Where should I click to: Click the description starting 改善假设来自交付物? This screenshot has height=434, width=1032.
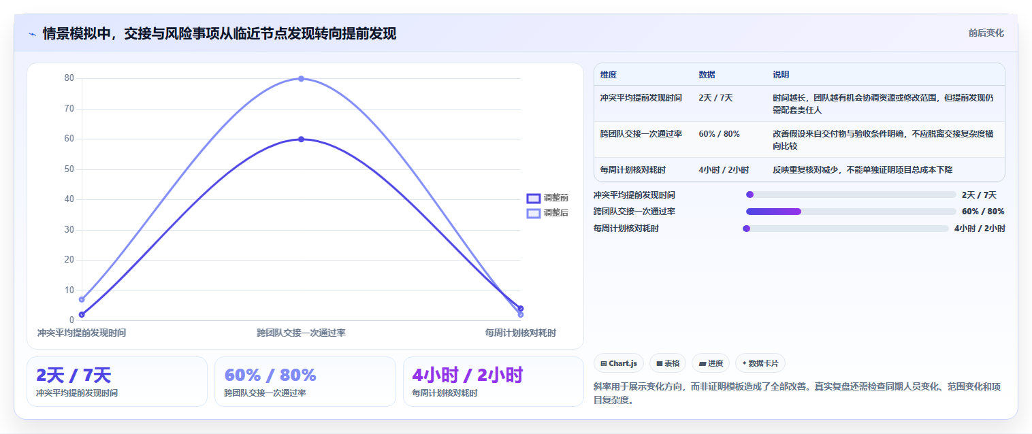[x=883, y=140]
